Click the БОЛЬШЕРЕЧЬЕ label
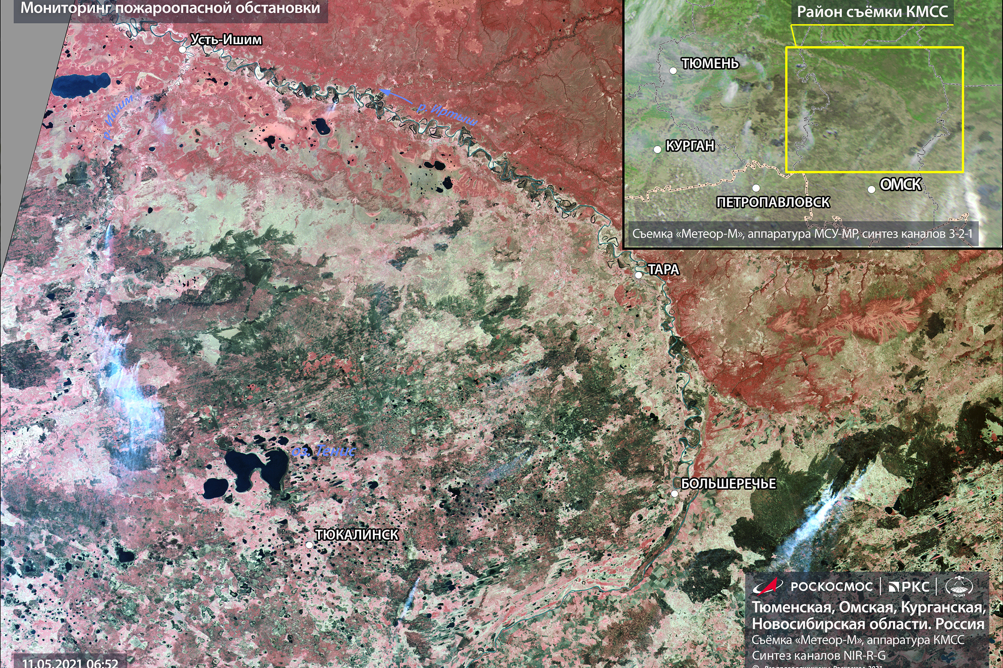This screenshot has height=668, width=1003. 729,484
